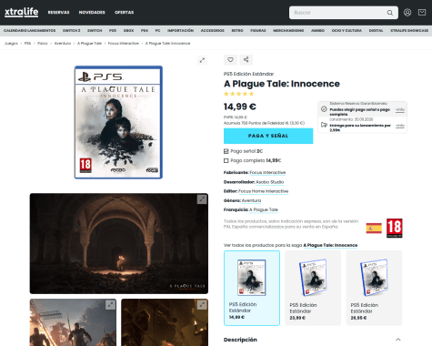Open the dark vault screenshot
The width and height of the screenshot is (432, 346).
119,243
